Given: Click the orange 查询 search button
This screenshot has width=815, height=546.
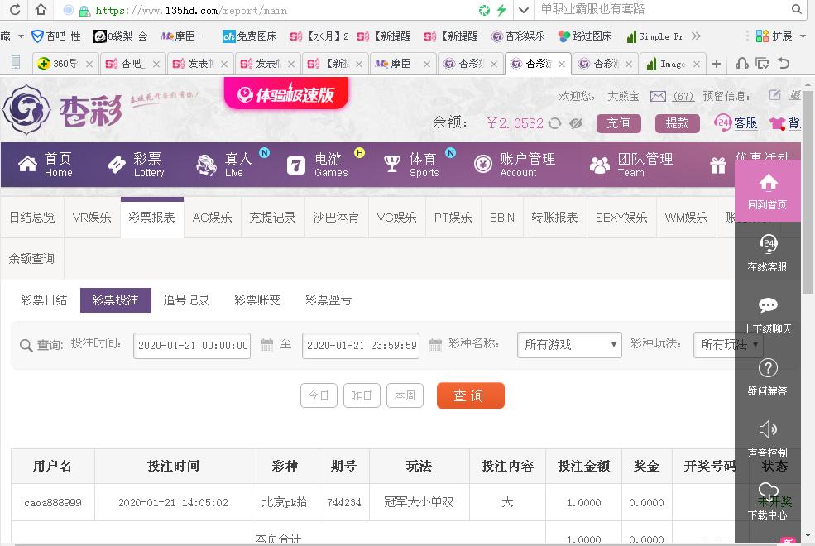Looking at the screenshot, I should [471, 396].
